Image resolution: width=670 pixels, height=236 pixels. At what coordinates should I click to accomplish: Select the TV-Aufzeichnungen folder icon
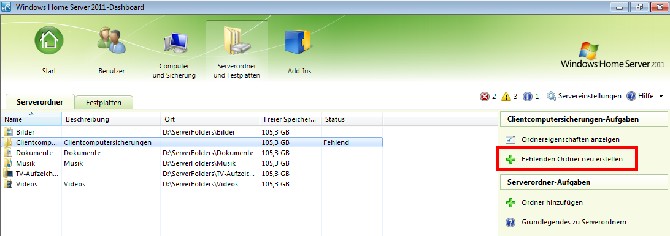8,174
